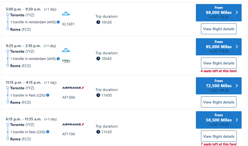Choose the 72,500 Miles fare option
The height and width of the screenshot is (146, 248).
(x=218, y=86)
